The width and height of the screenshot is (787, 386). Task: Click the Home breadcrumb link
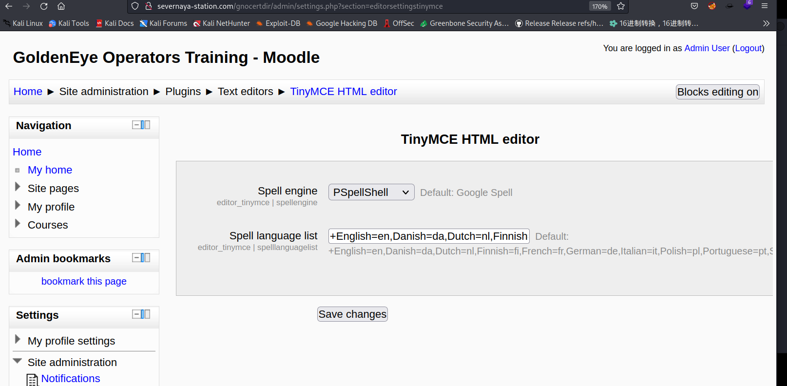pyautogui.click(x=28, y=92)
